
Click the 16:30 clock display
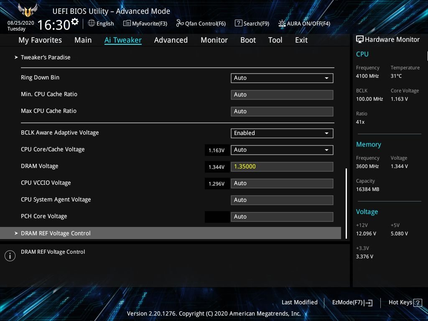(54, 25)
